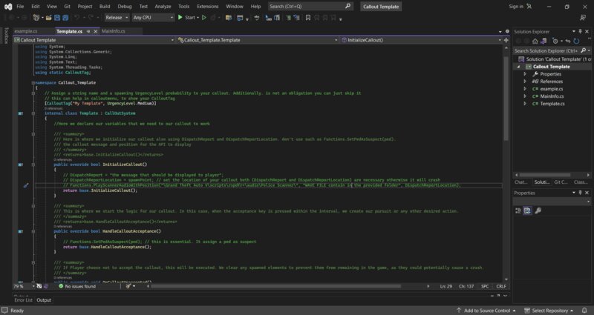Click the green Start debugging play icon
This screenshot has width=594, height=315.
point(180,17)
